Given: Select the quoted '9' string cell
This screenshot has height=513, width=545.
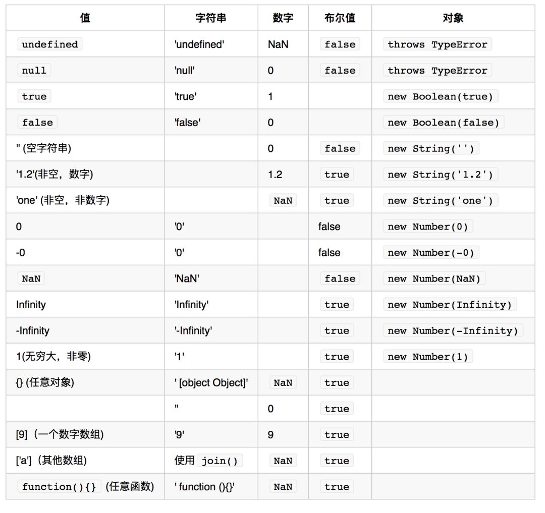Looking at the screenshot, I should coord(179,435).
